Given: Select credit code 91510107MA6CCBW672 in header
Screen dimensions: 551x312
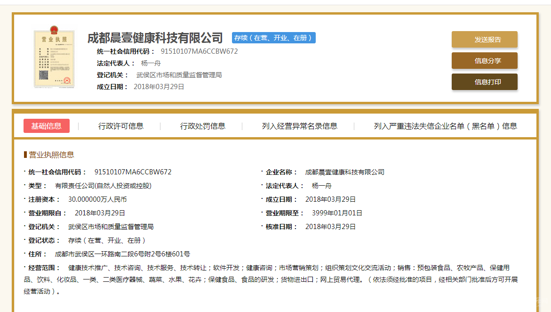Looking at the screenshot, I should pos(199,51).
